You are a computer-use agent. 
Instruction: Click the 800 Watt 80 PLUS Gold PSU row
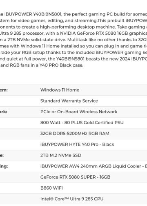(73, 123)
